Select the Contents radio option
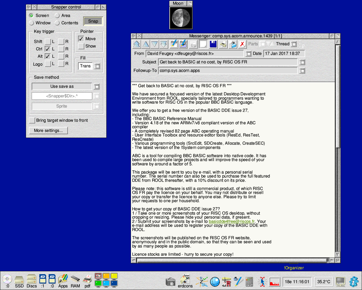Viewport: 362px width, 290px height. pyautogui.click(x=57, y=23)
